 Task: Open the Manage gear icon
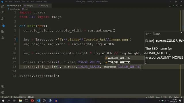(3, 92)
